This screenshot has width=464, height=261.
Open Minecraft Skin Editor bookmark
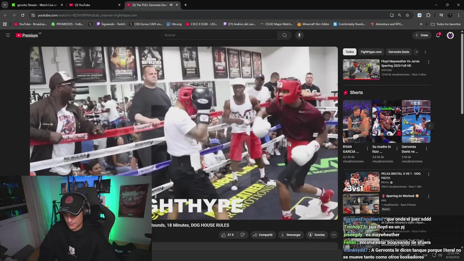[313, 24]
